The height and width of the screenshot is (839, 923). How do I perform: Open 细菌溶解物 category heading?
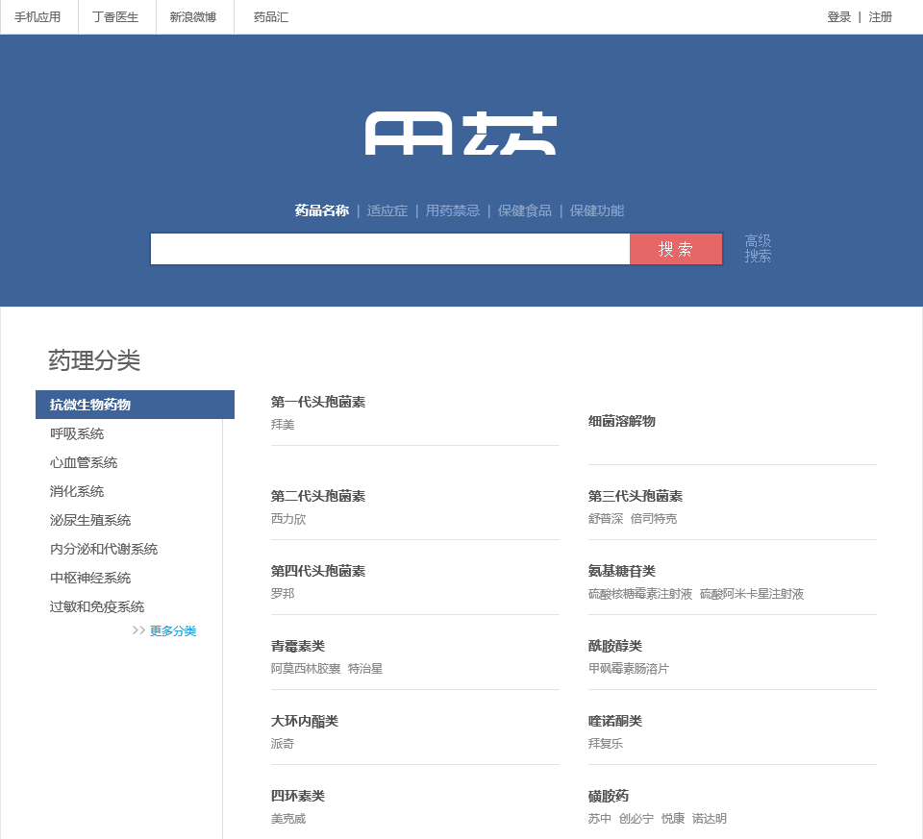pos(622,421)
